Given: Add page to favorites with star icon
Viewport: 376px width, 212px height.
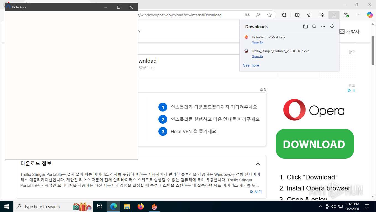Looking at the screenshot, I should [x=269, y=15].
